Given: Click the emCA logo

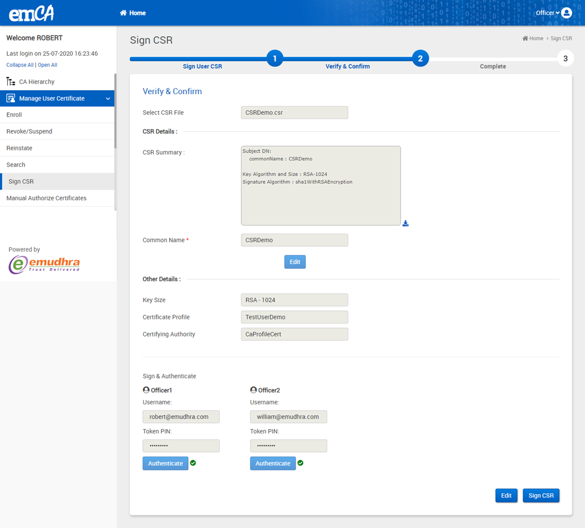Looking at the screenshot, I should pos(31,13).
